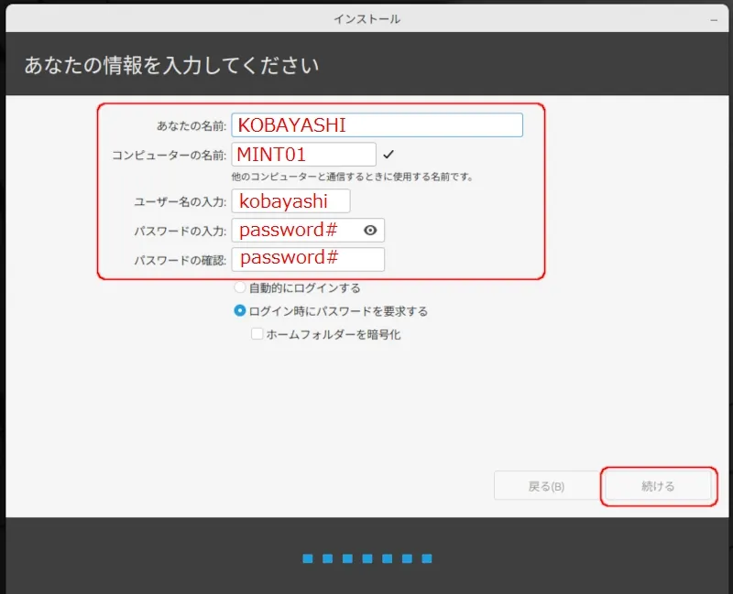This screenshot has height=594, width=733.
Task: Select ログイン時にパスワードを要求する radio option
Action: [240, 311]
